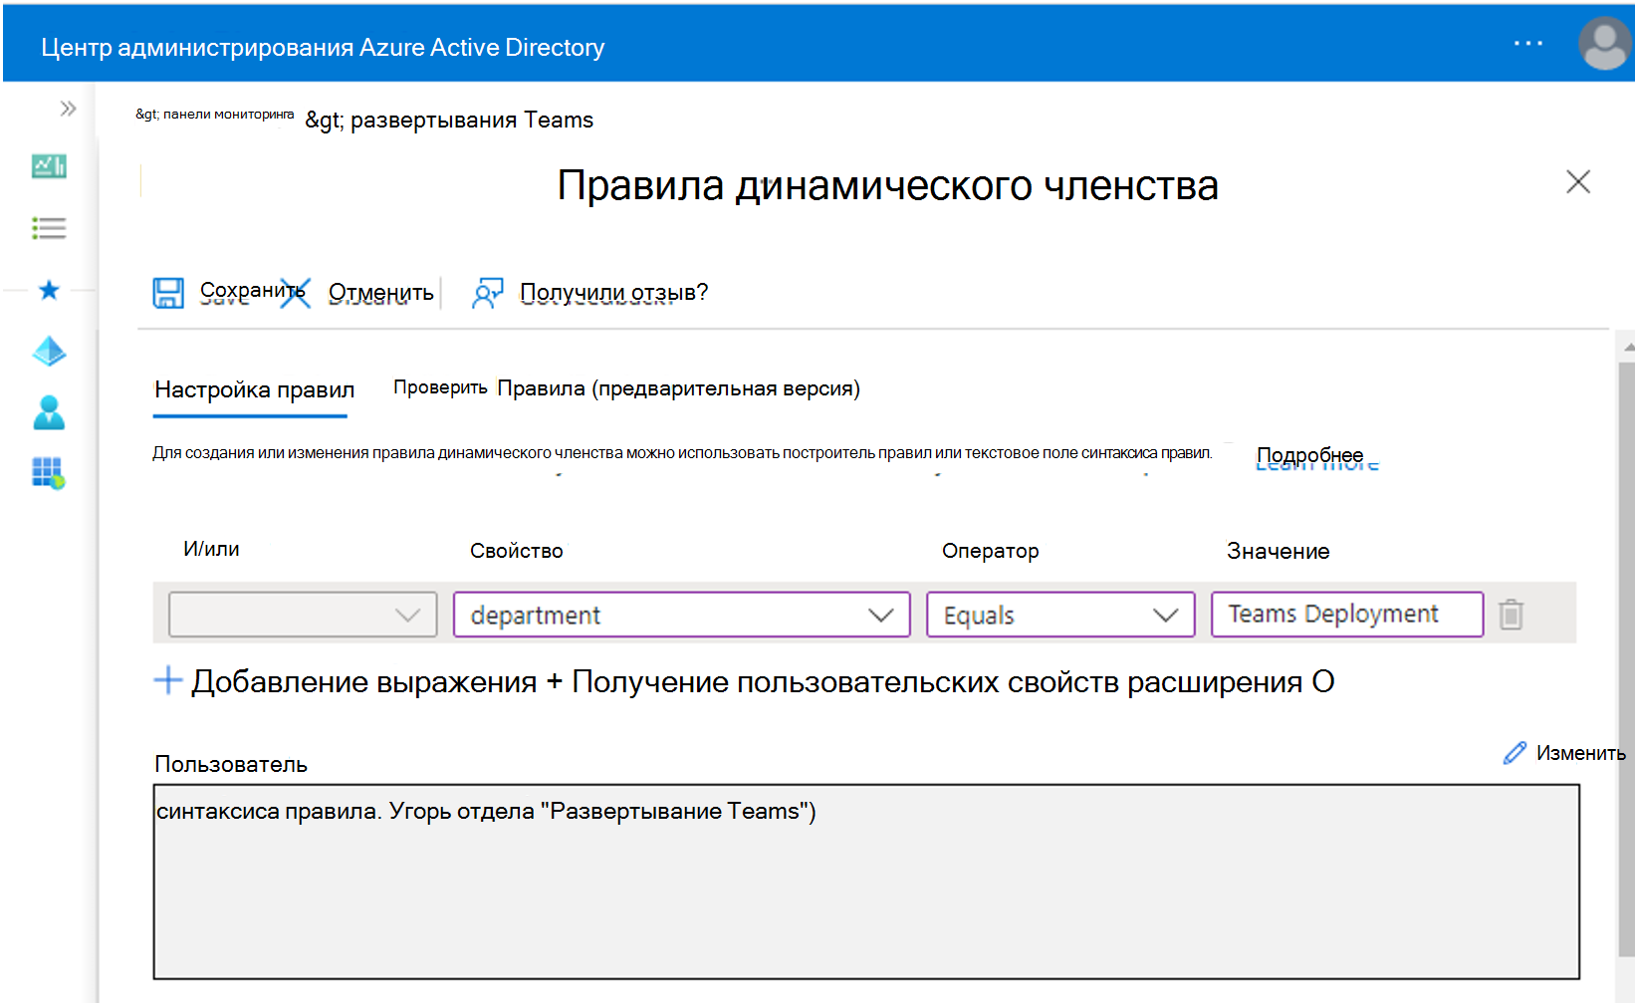Open Users icon in sidebar
This screenshot has height=1006, width=1635.
click(x=49, y=412)
